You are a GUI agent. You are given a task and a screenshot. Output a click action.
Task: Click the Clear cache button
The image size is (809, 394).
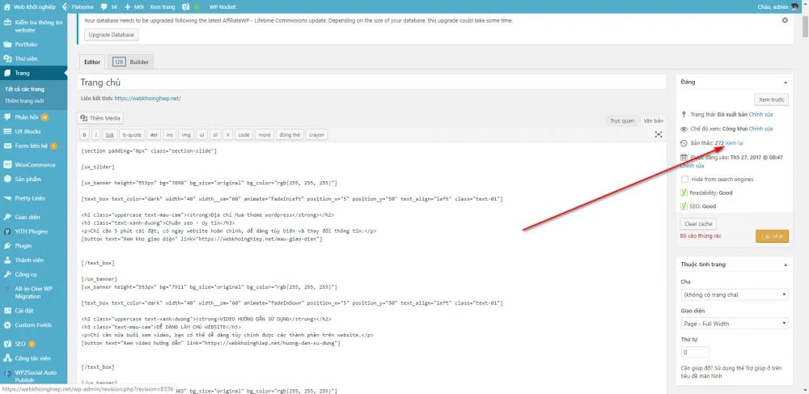tap(698, 224)
